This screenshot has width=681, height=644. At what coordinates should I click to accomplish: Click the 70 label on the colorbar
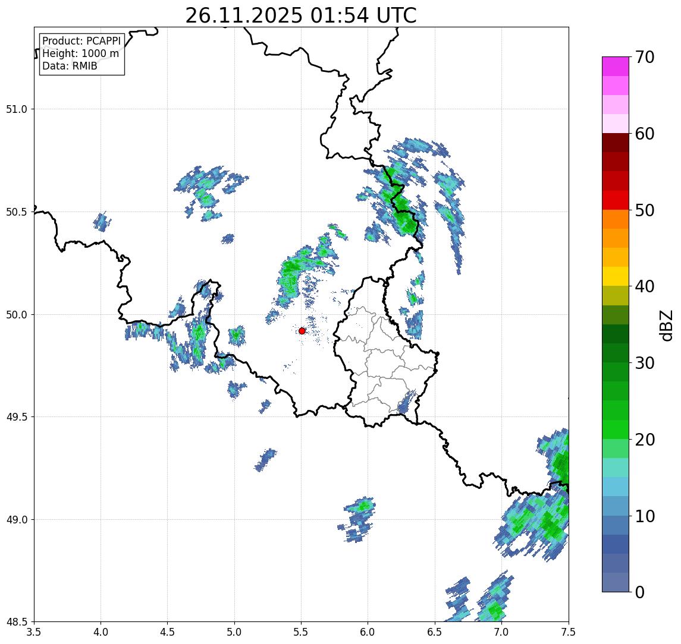point(644,57)
